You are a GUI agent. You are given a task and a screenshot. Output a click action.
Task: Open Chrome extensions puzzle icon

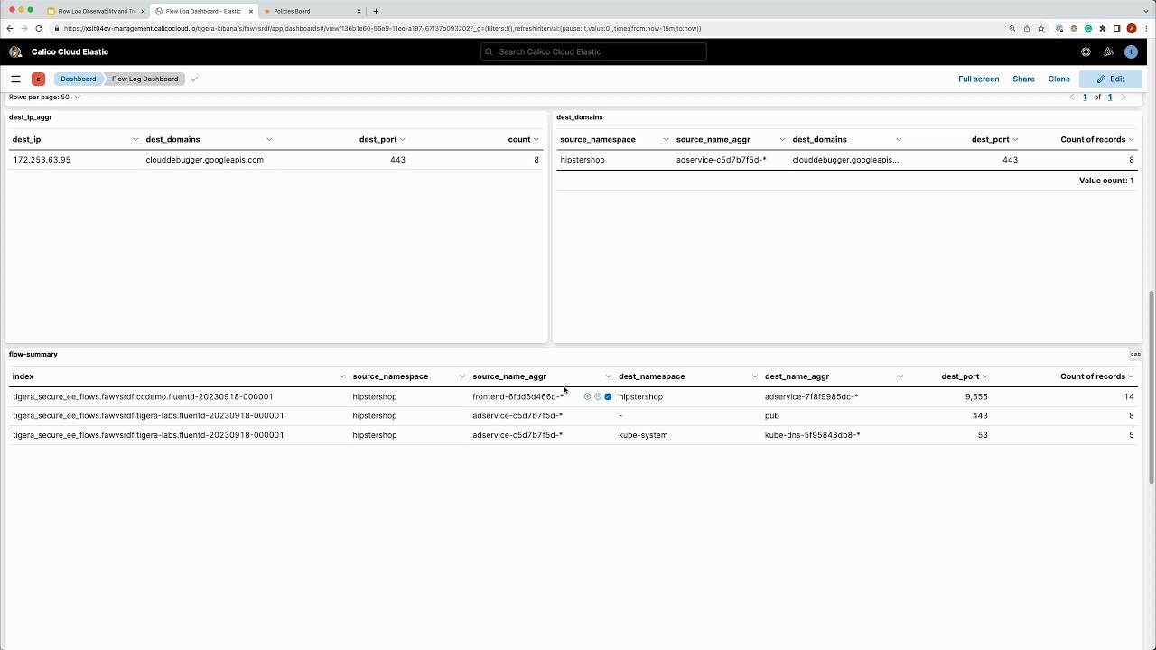click(x=1102, y=28)
